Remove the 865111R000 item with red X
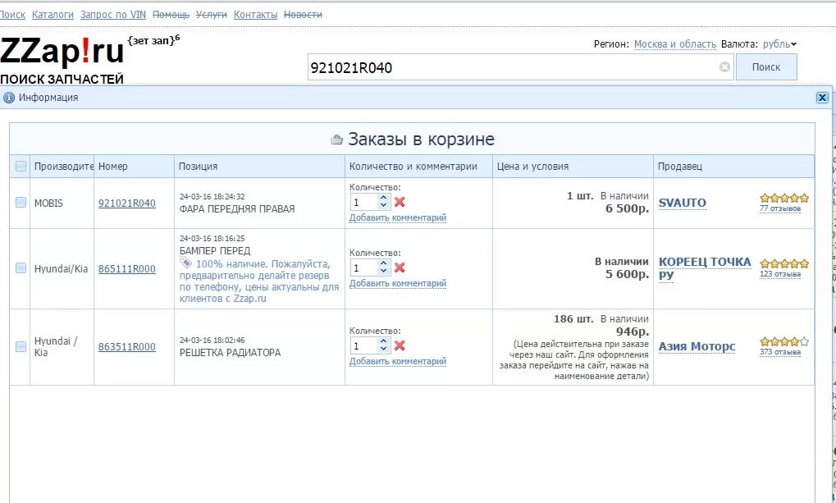The width and height of the screenshot is (836, 503). click(x=400, y=268)
